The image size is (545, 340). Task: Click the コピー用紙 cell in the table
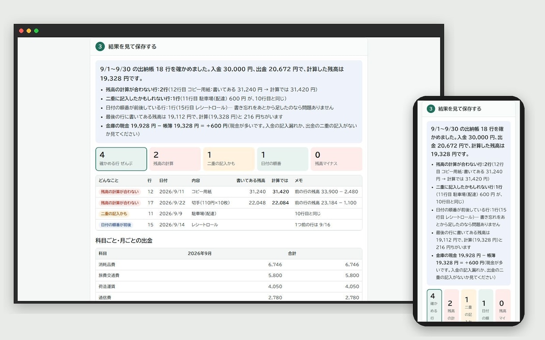tap(201, 192)
